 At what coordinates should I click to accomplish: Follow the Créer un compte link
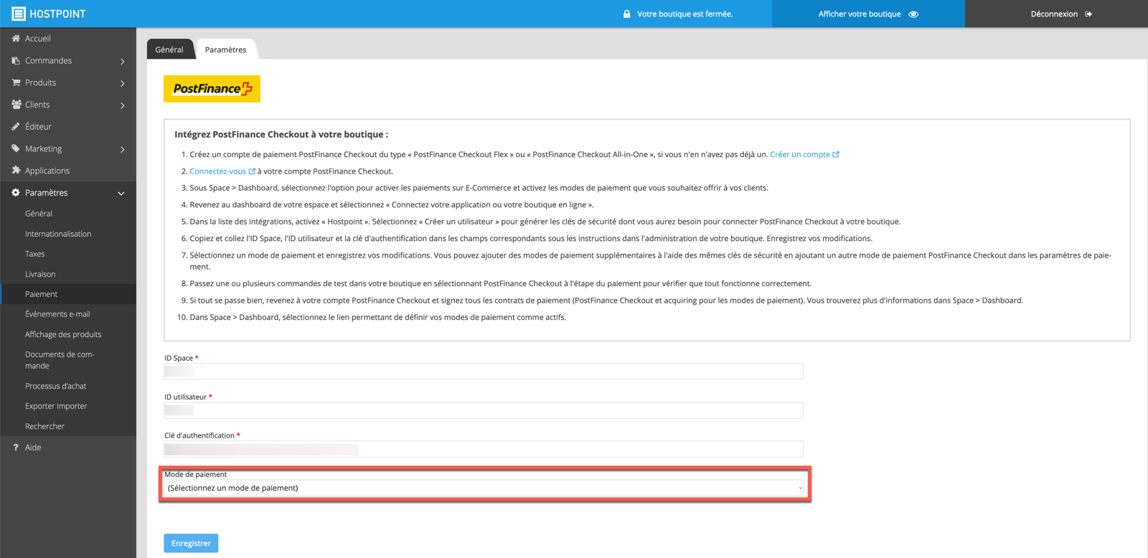(800, 154)
